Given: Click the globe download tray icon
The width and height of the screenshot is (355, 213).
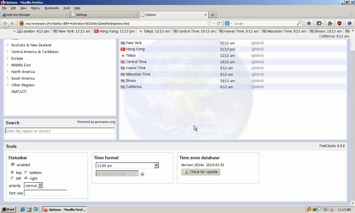Looking at the screenshot, I should click(x=315, y=210).
